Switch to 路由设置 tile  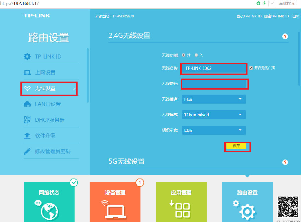click(247, 202)
